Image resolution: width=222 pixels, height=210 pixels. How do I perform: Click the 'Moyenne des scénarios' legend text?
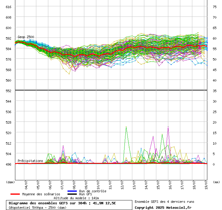click(41, 194)
